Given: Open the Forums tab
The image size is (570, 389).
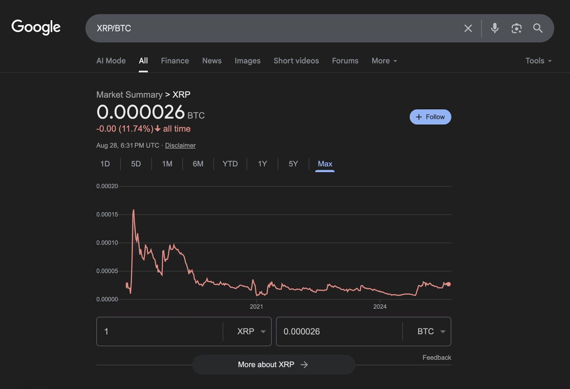Looking at the screenshot, I should point(345,61).
